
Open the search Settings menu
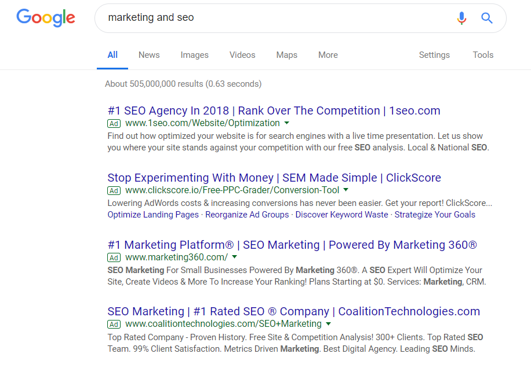pos(434,55)
